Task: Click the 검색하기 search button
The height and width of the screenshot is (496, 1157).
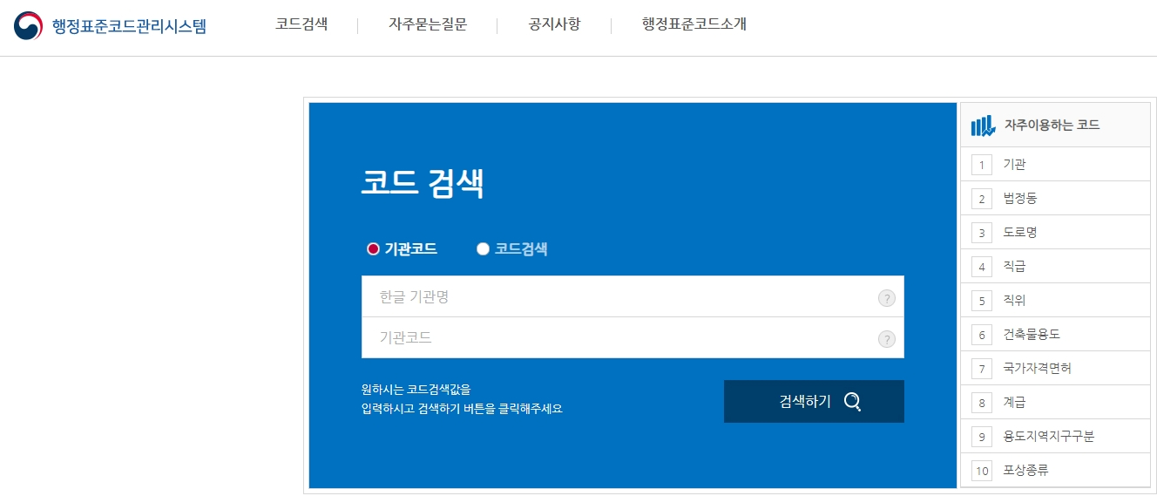Action: click(x=814, y=401)
